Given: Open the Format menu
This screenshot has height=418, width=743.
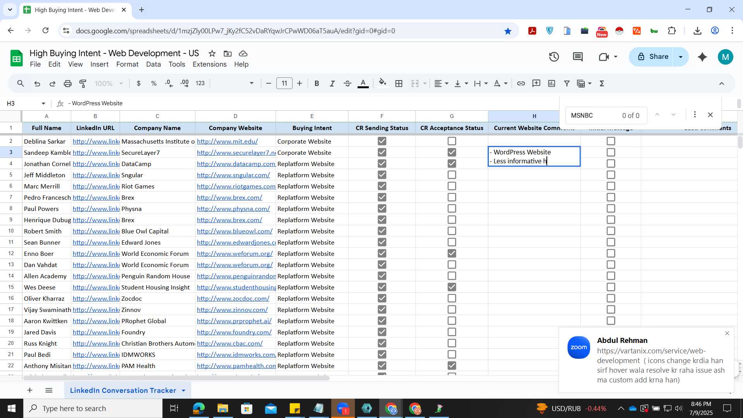Looking at the screenshot, I should coord(127,64).
